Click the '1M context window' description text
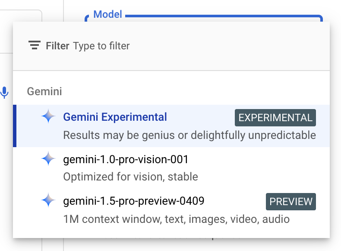Viewport: 341px width, 251px height. coord(177,219)
